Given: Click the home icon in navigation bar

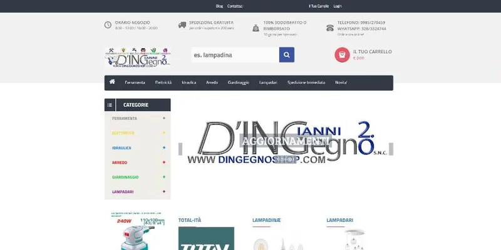Looking at the screenshot, I should (x=112, y=82).
